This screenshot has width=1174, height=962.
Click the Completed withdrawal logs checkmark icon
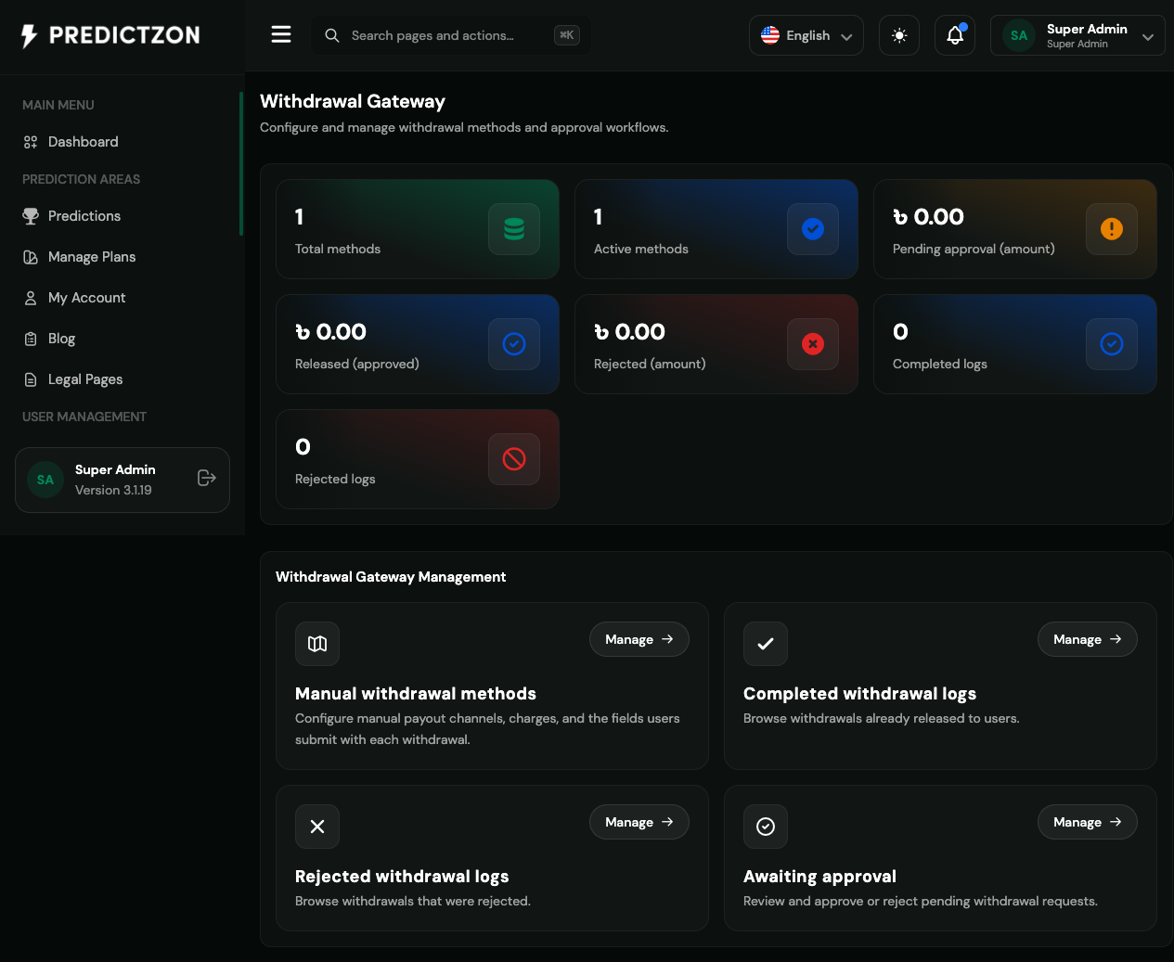[766, 644]
